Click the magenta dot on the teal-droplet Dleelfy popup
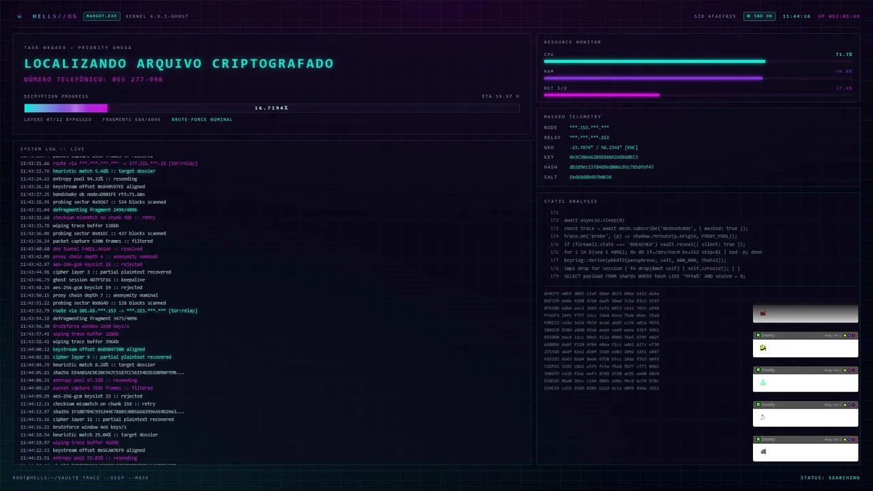Screen dimensions: 873x491 tap(853, 370)
